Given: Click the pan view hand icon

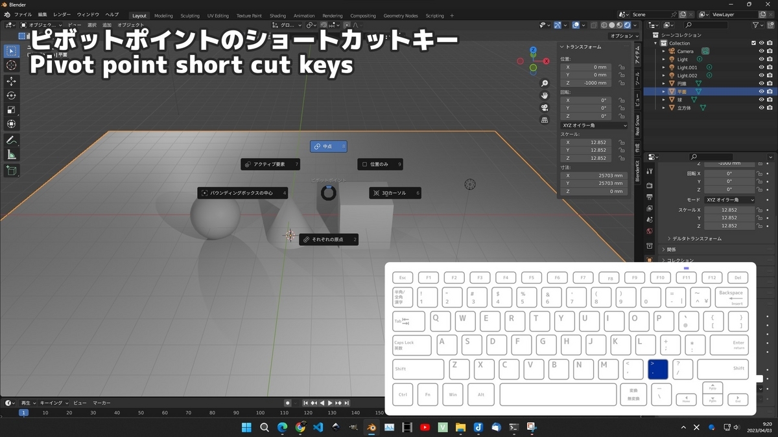Looking at the screenshot, I should point(545,95).
